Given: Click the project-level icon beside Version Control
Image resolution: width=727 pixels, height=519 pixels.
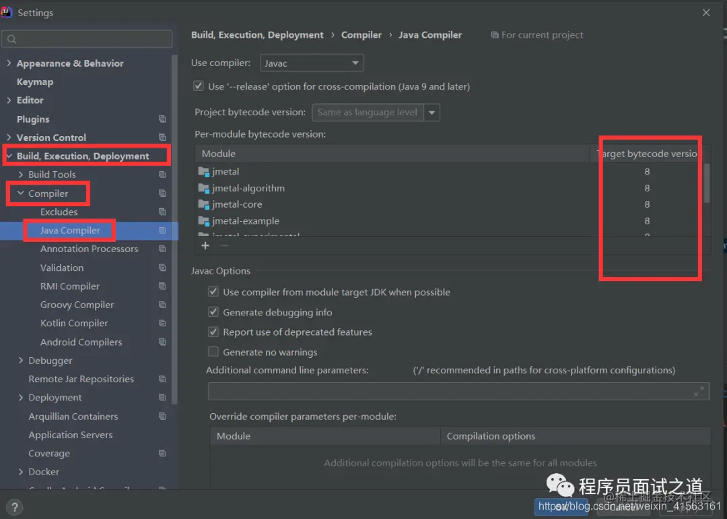Looking at the screenshot, I should pos(162,138).
